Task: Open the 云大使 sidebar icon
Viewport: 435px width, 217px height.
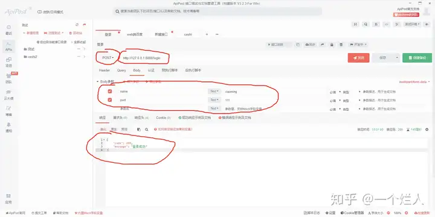Action: pyautogui.click(x=8, y=95)
